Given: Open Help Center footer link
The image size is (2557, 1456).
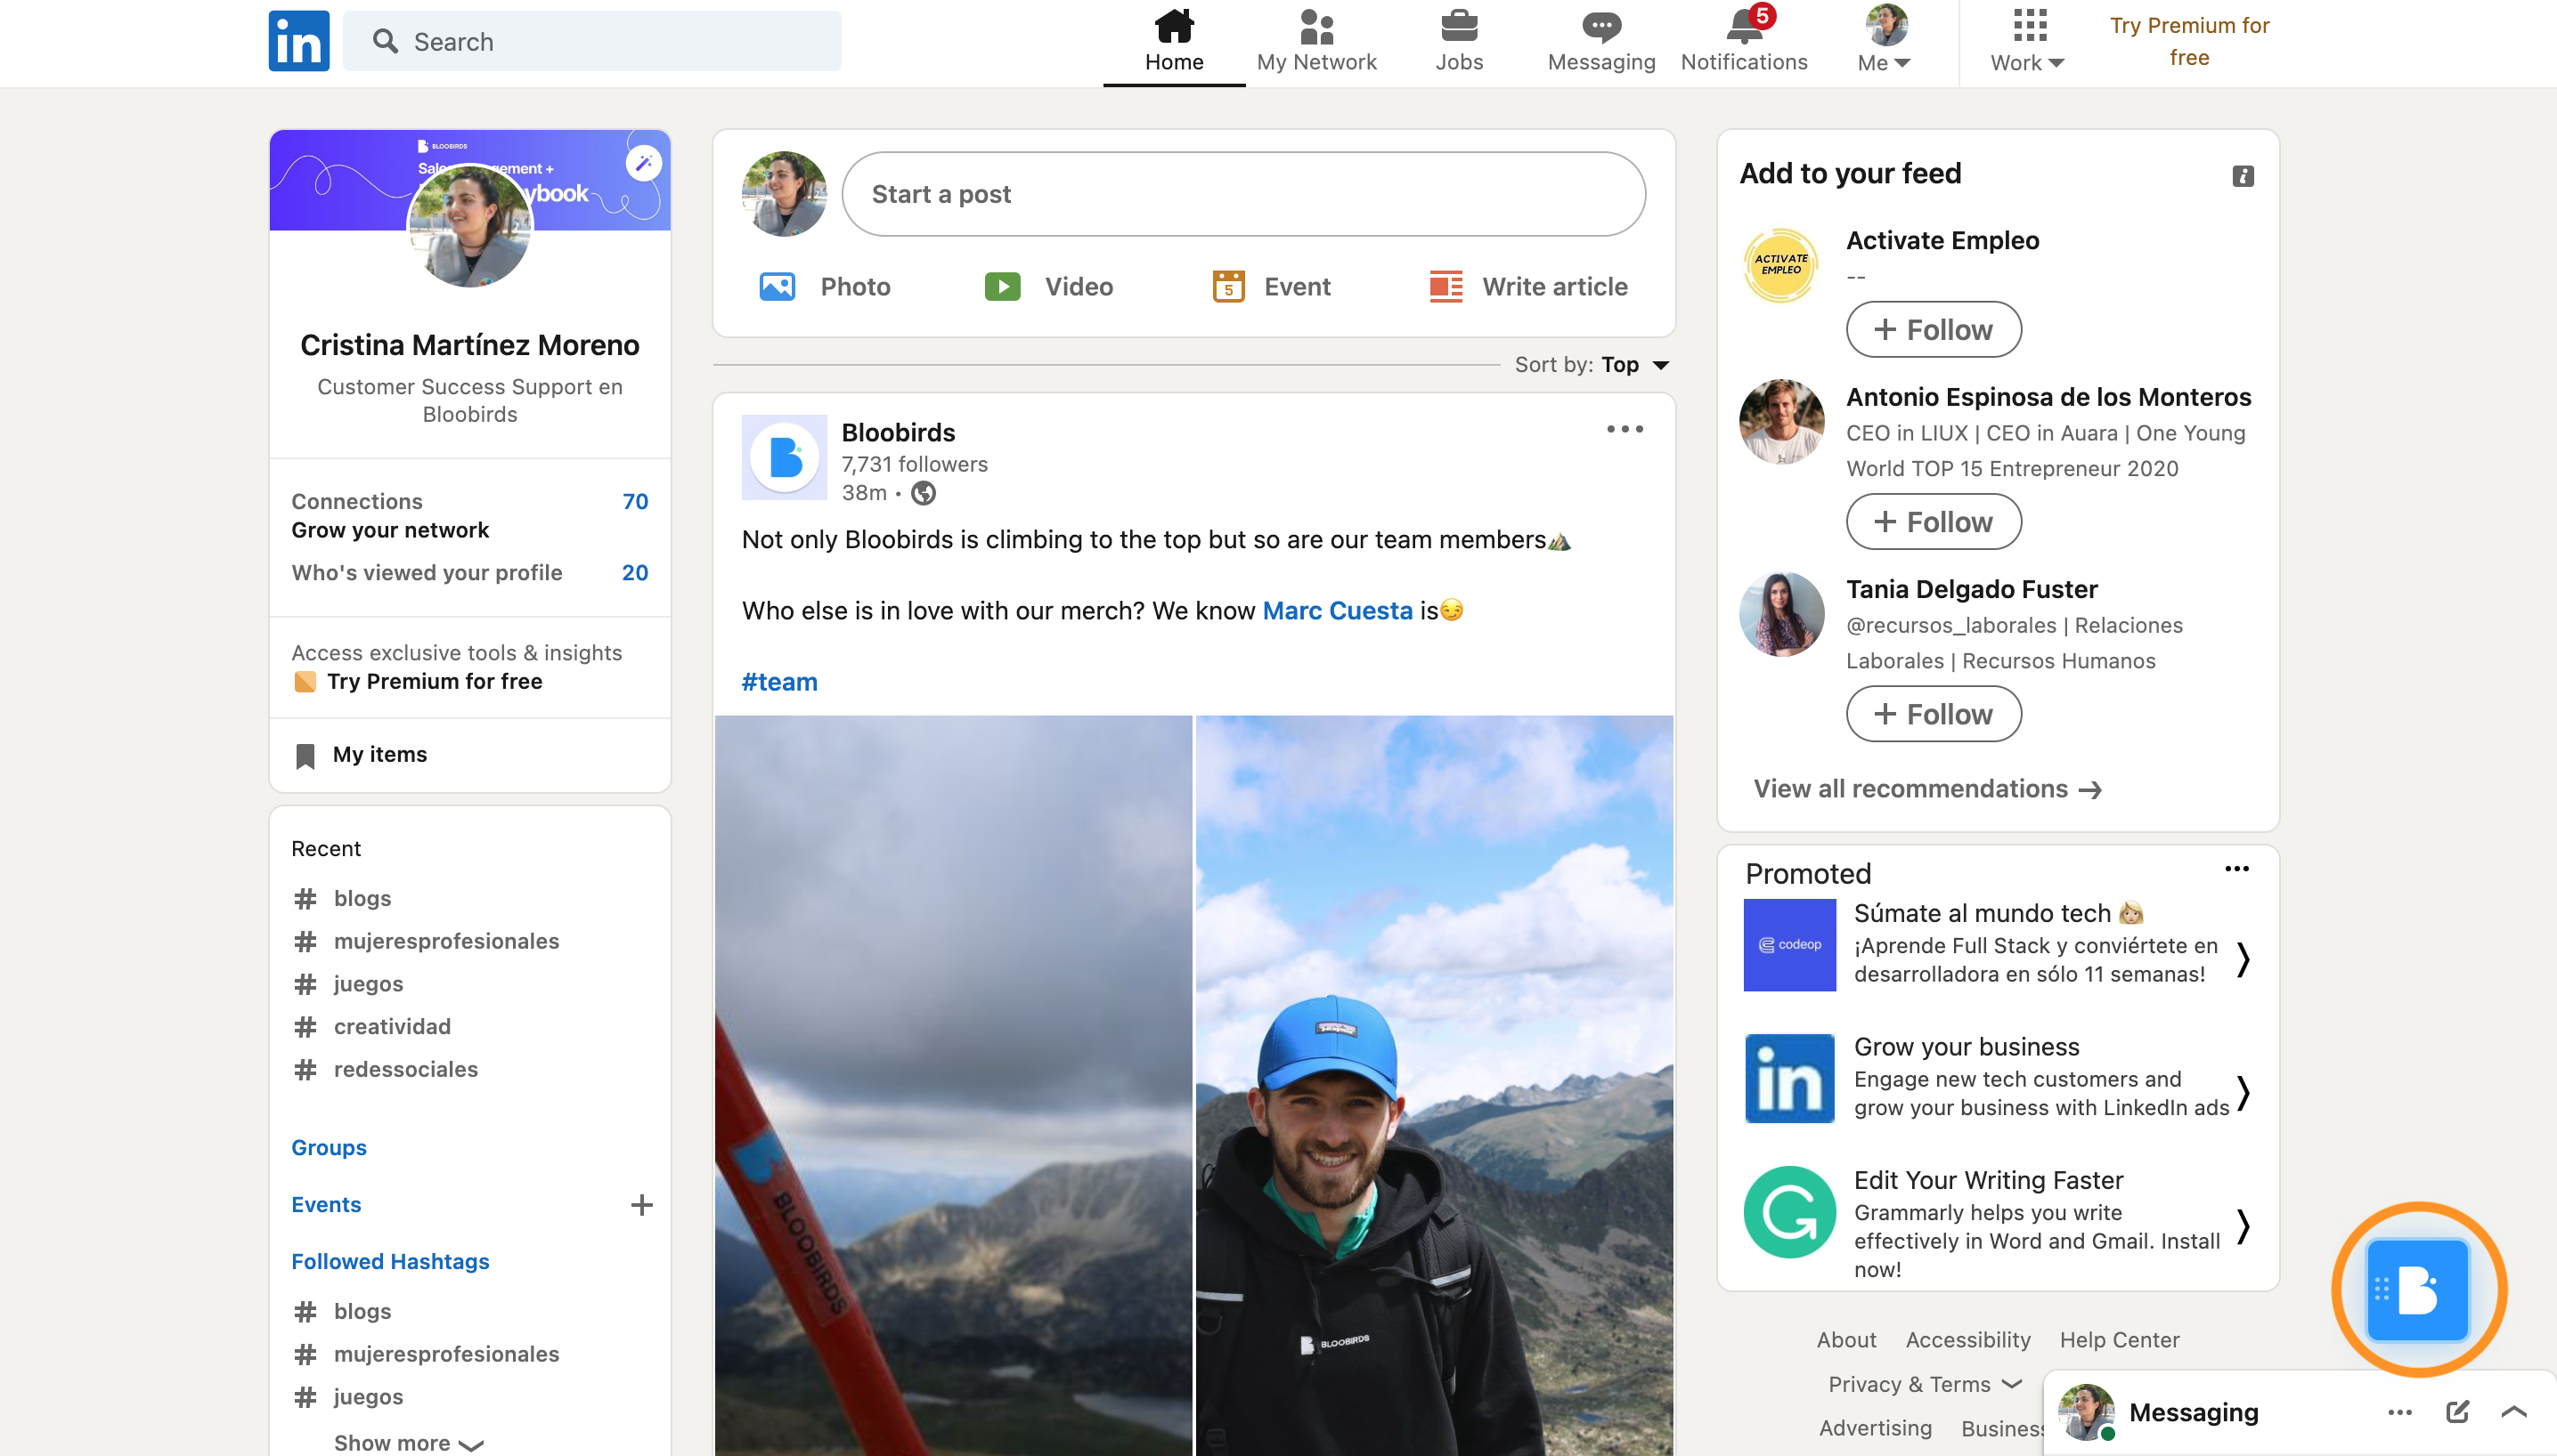Looking at the screenshot, I should click(x=2119, y=1340).
